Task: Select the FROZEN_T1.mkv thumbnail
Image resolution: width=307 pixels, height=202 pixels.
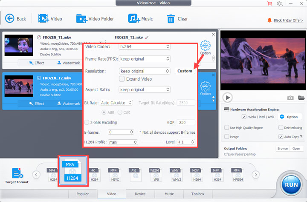Action: pos(19,45)
